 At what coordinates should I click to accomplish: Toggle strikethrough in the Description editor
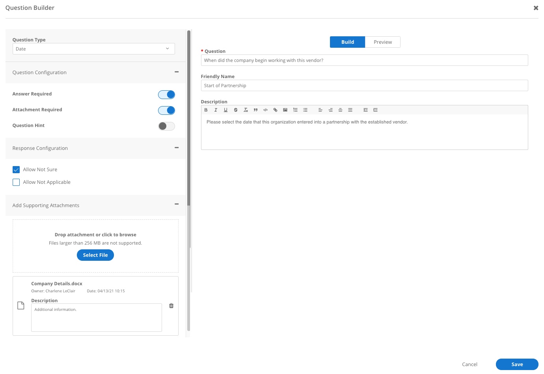point(236,110)
